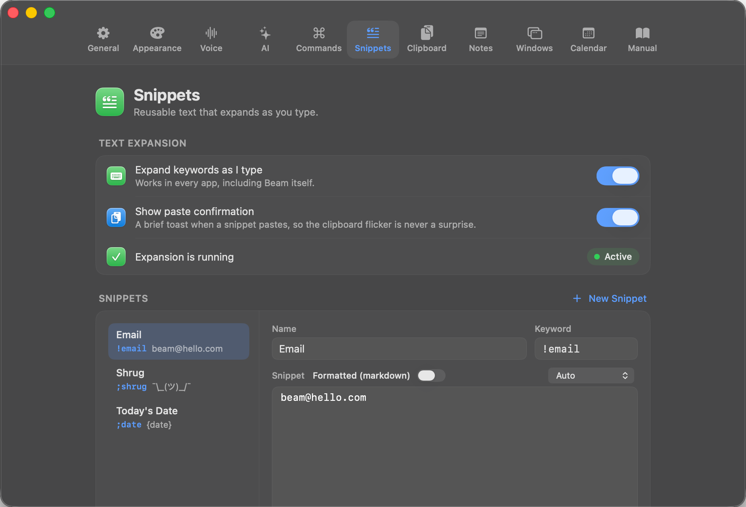Disable Show paste confirmation switch

618,217
